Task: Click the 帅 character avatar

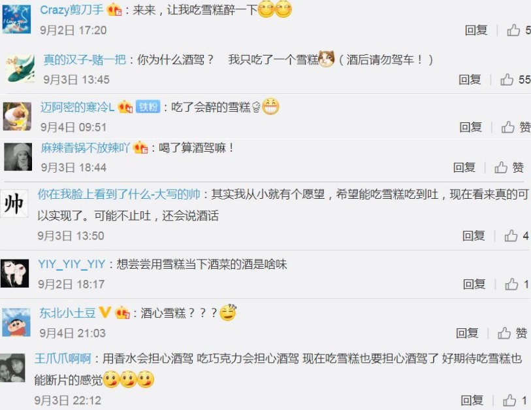Action: [14, 203]
